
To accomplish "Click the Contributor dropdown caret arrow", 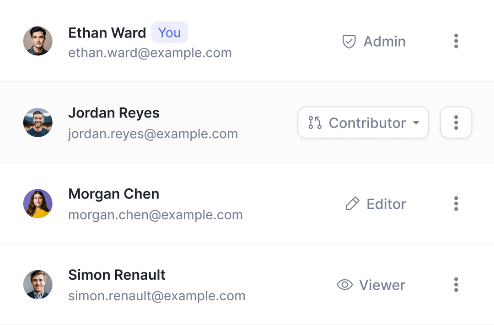I will [x=416, y=123].
